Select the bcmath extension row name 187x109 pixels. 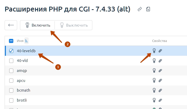[x=24, y=90]
